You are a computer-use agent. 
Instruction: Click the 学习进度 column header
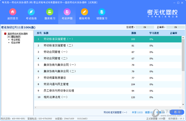(x=154, y=33)
